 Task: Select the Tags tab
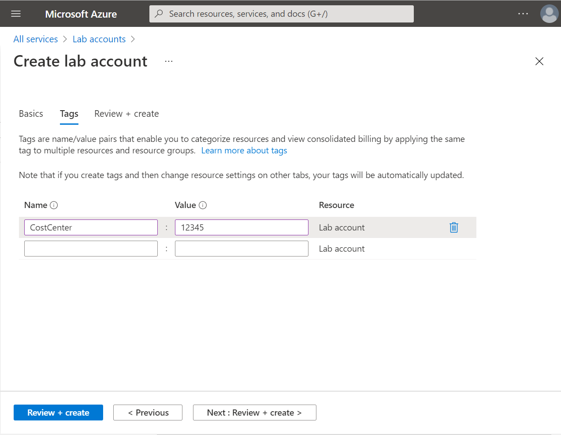[x=69, y=113]
